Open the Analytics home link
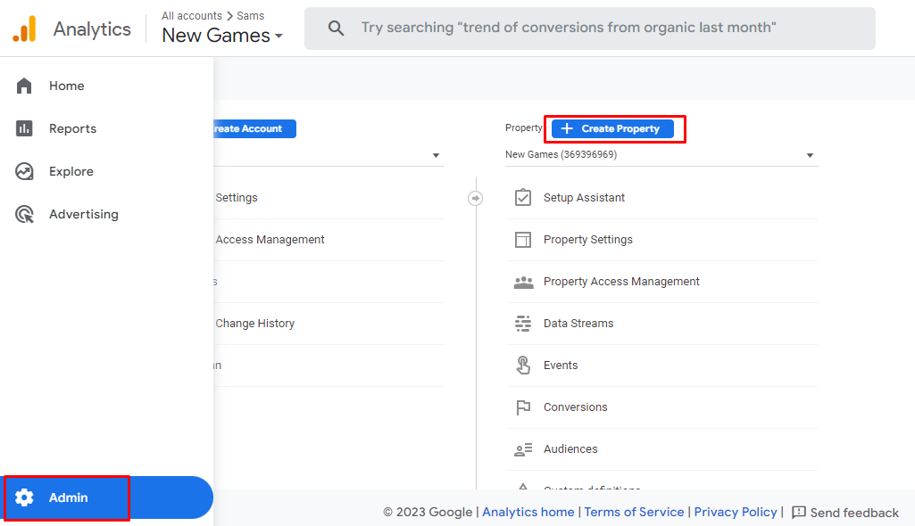Screen dimensions: 915x526 tap(528, 512)
